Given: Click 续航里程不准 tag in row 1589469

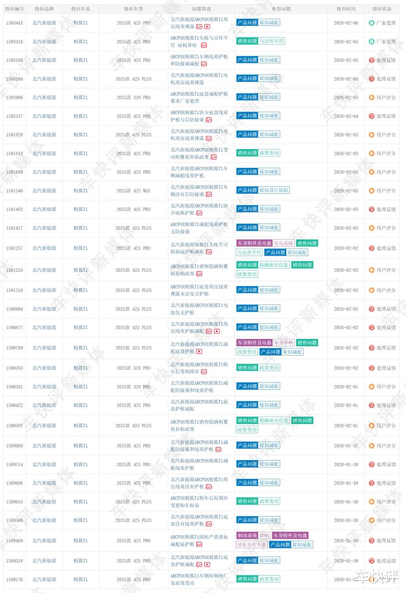Looking at the screenshot, I should [x=252, y=545].
